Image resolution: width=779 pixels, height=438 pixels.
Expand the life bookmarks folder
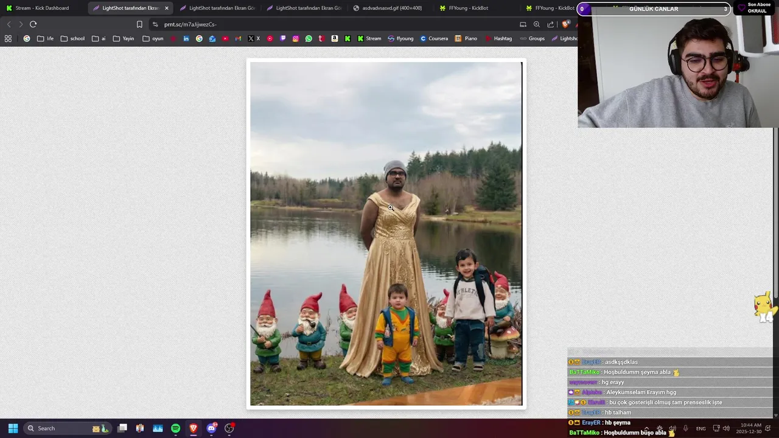pyautogui.click(x=45, y=38)
